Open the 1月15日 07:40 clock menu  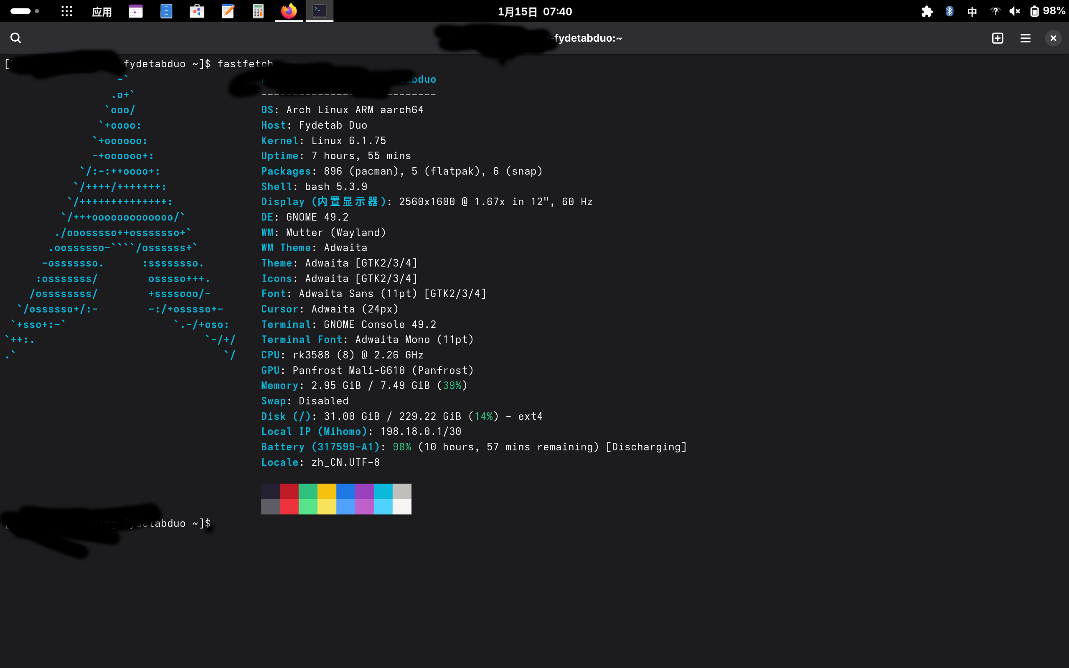535,11
